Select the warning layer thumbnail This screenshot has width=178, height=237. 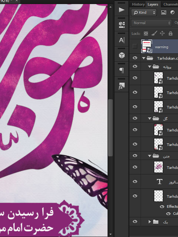tap(146, 46)
